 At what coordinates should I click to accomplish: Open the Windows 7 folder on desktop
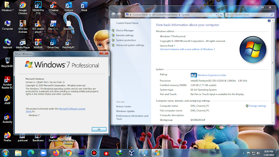click(7, 7)
